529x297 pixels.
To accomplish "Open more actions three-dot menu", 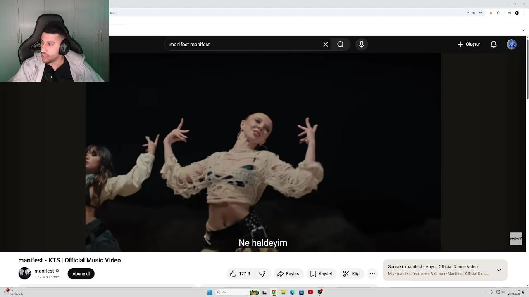I will (372, 273).
